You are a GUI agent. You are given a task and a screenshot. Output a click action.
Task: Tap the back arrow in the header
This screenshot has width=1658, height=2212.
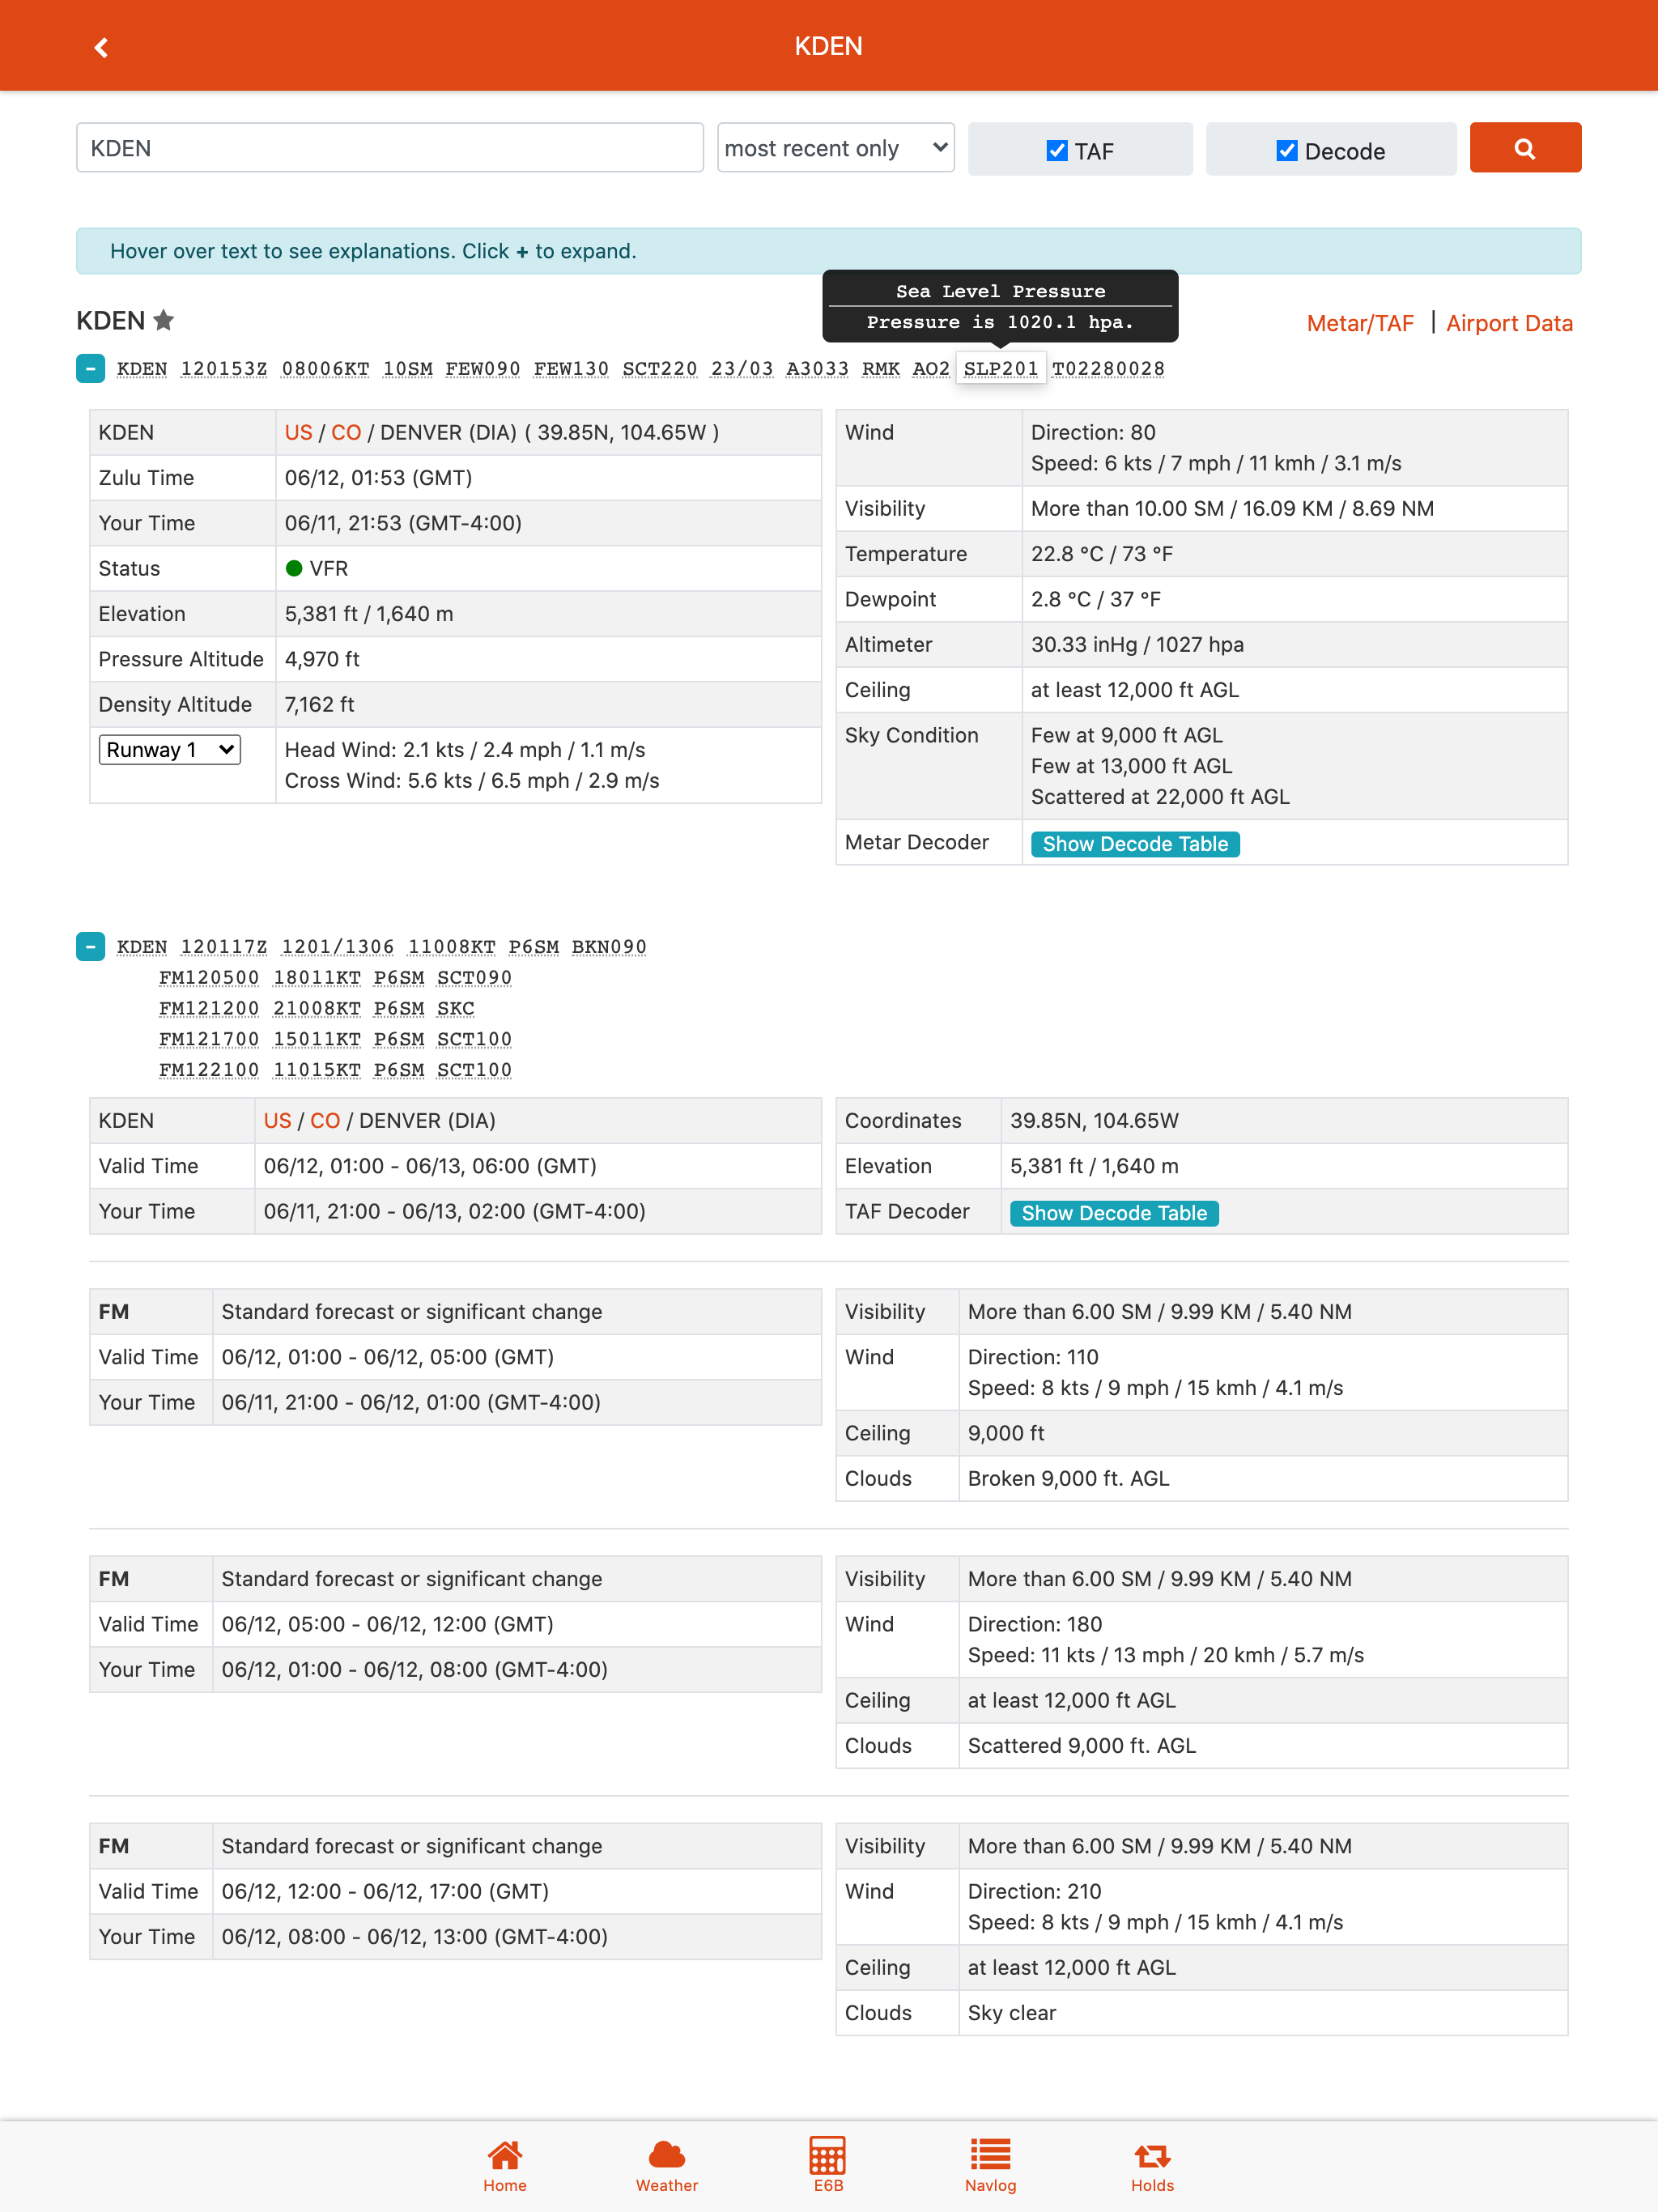pos(101,46)
